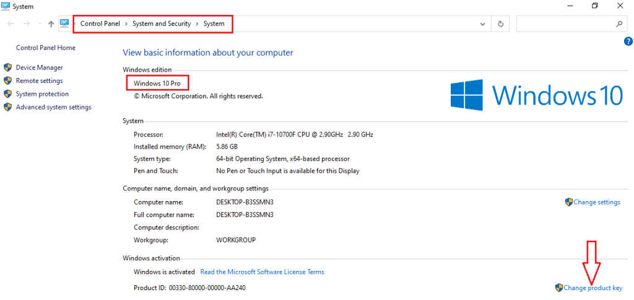Open the address bar history dropdown
This screenshot has height=300, width=634.
[x=482, y=24]
